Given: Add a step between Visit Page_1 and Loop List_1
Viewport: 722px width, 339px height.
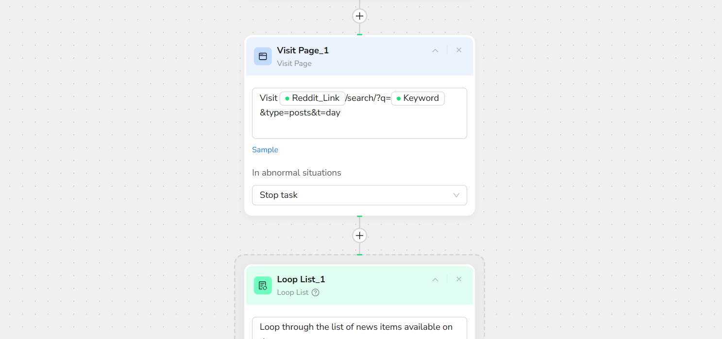Looking at the screenshot, I should click(359, 236).
